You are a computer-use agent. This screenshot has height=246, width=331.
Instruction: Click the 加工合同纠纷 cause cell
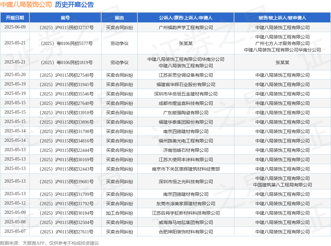(x=120, y=213)
